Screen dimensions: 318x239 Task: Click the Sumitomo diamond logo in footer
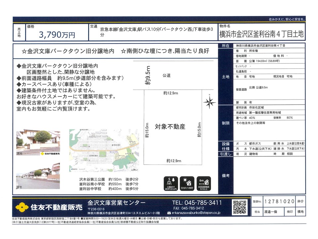click(21, 207)
